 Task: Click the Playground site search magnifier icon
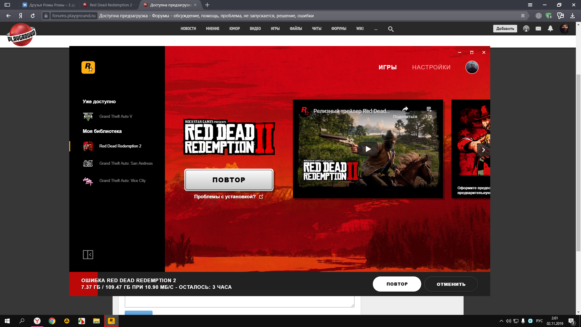[x=391, y=29]
